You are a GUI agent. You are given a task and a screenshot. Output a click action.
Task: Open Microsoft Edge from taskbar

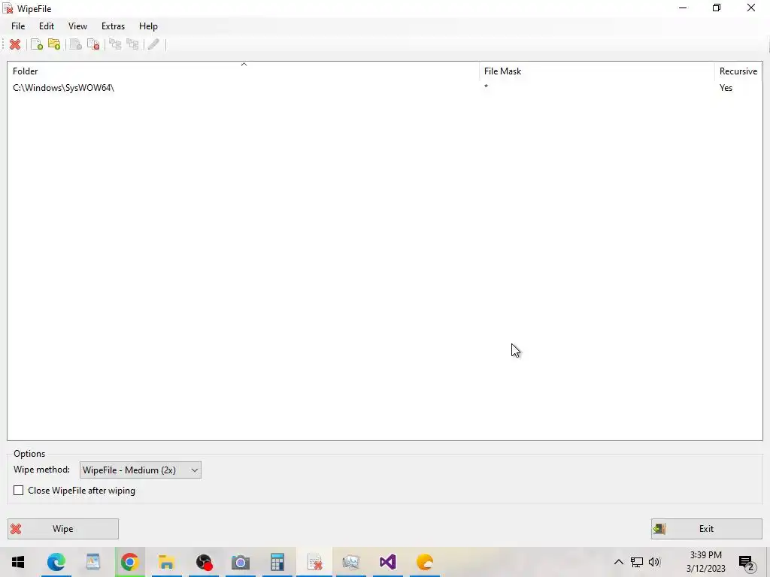56,562
